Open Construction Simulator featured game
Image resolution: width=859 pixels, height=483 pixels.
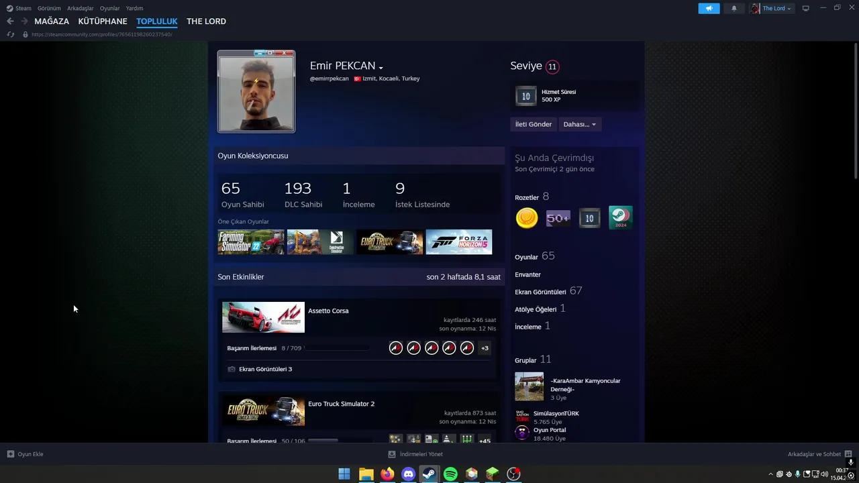(321, 242)
